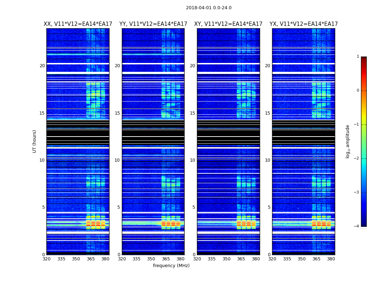Click the bright red signal in XY panel
372x283 pixels.
coord(244,224)
